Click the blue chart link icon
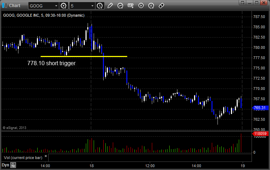 5,6
